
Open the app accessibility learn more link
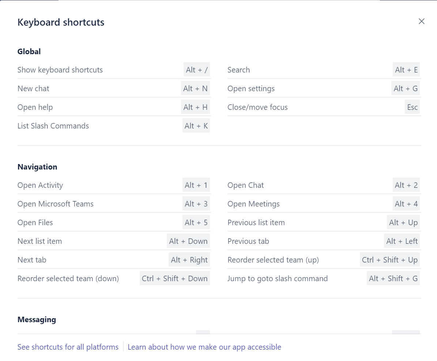point(204,347)
